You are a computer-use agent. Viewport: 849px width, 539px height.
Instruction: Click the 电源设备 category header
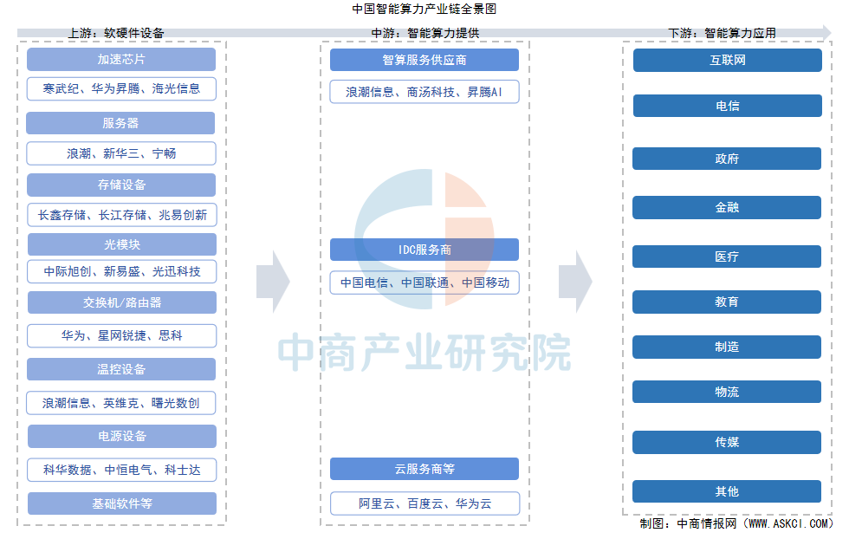click(x=122, y=436)
